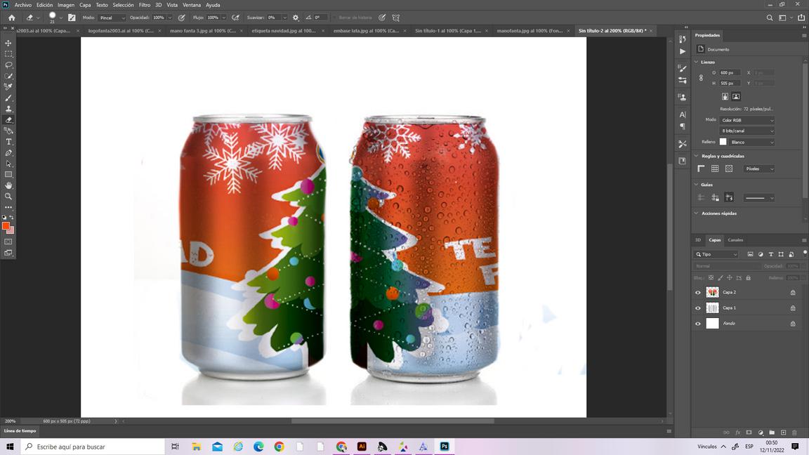Screen dimensions: 809x455
Task: Toggle visibility of Capa 1 layer
Action: click(x=698, y=308)
